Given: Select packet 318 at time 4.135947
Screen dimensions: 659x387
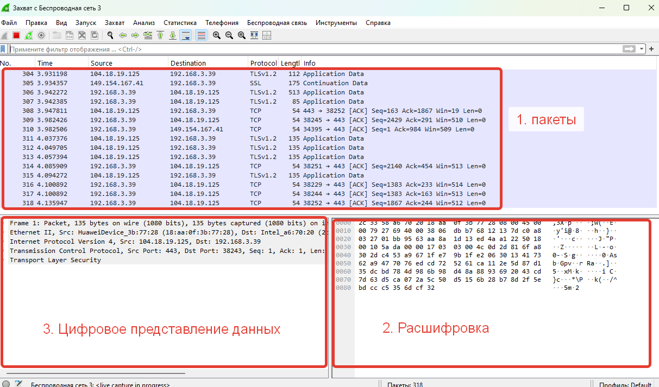Looking at the screenshot, I should 328,203.
